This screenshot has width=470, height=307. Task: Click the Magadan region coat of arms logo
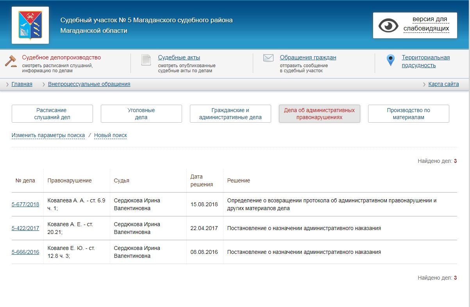point(30,25)
